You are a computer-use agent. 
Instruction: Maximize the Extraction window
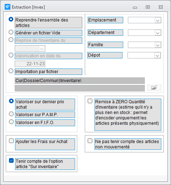[148, 7]
